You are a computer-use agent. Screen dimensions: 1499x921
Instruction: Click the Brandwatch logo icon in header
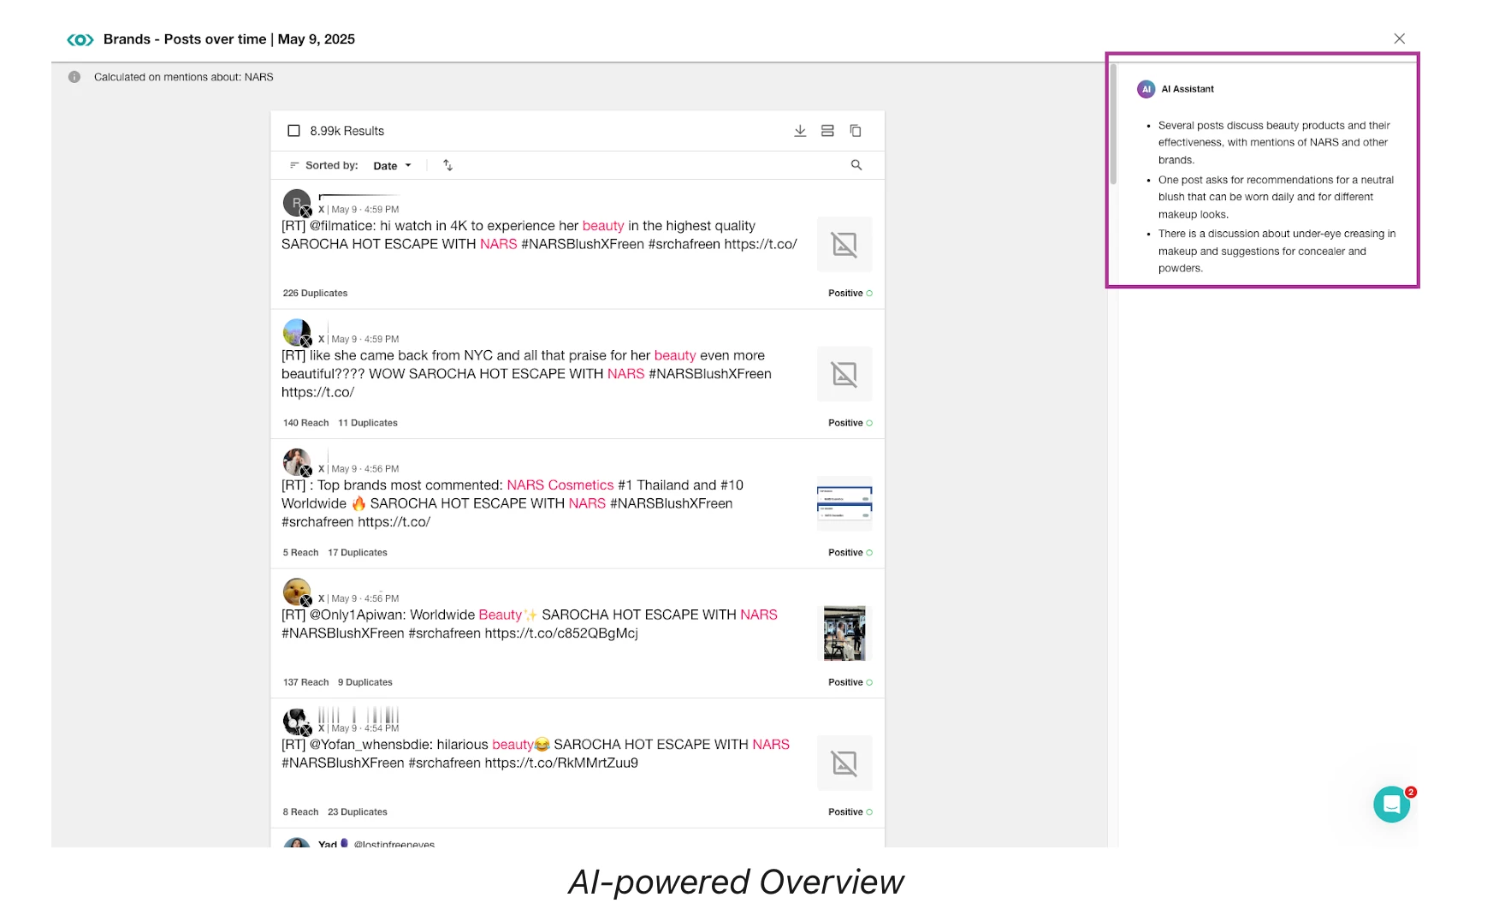pos(80,39)
